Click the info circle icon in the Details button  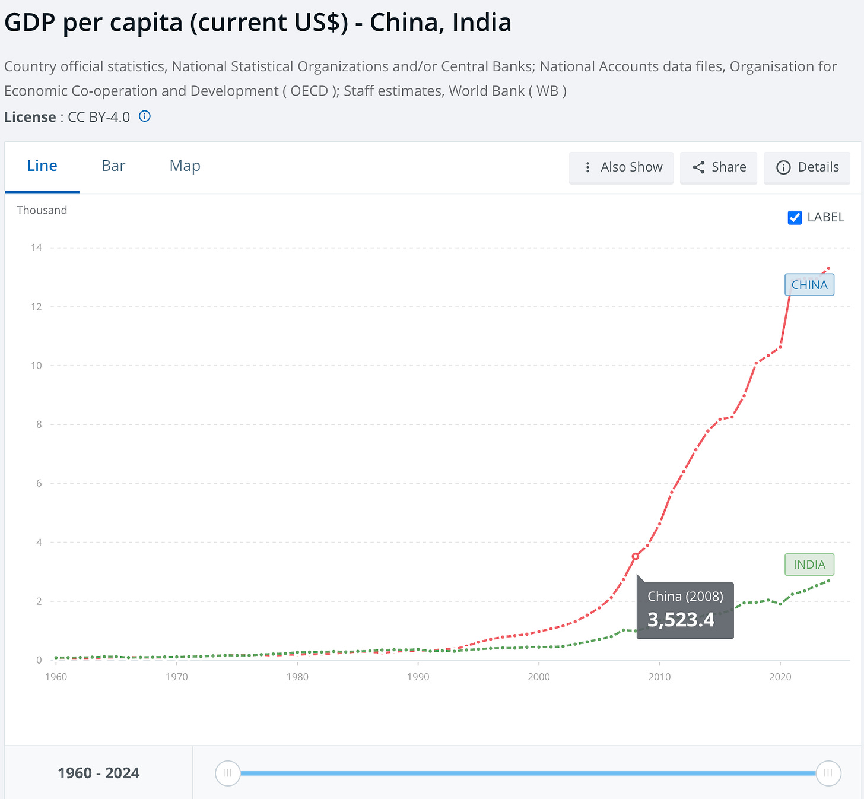coord(783,167)
